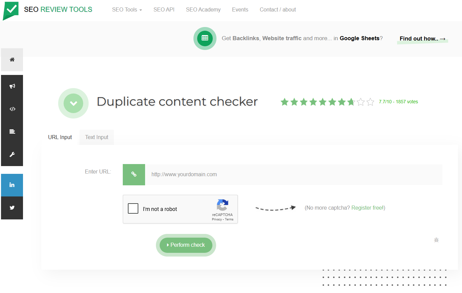Viewport: 462px width, 293px height.
Task: Click the Duplicate content checker heading
Action: coord(177,102)
